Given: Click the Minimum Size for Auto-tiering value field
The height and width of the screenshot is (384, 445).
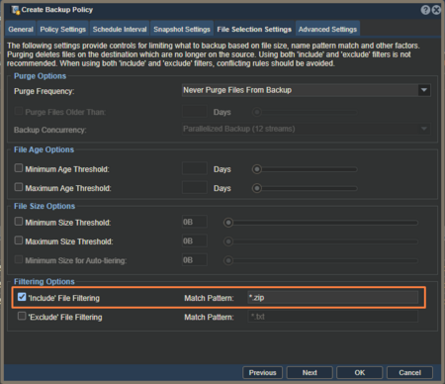Looking at the screenshot, I should (195, 260).
